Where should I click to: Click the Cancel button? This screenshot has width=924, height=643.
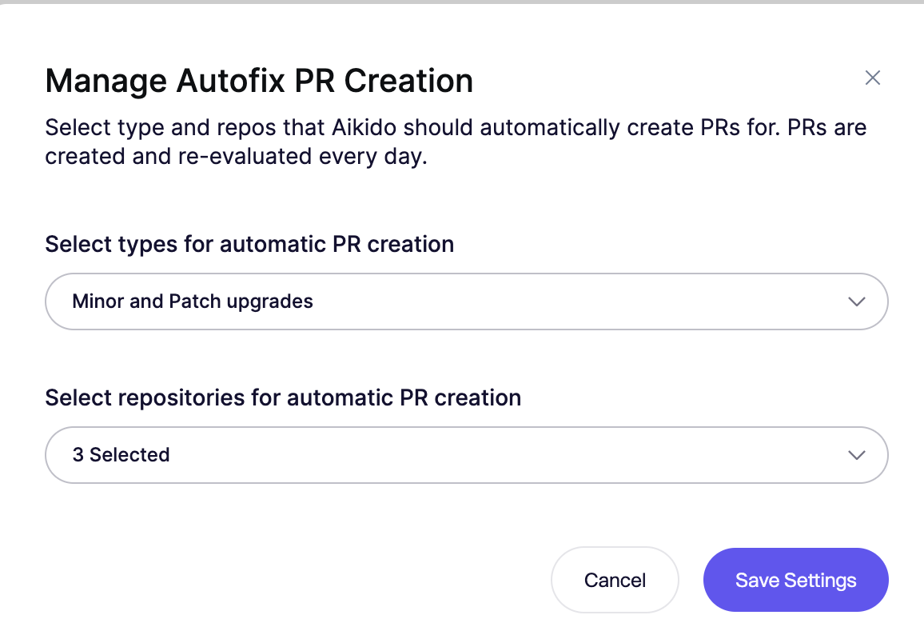coord(615,580)
